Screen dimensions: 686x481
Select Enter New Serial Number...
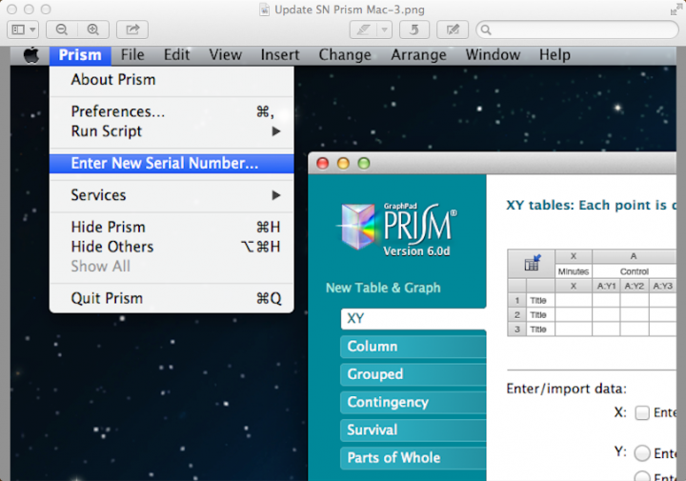click(x=171, y=163)
